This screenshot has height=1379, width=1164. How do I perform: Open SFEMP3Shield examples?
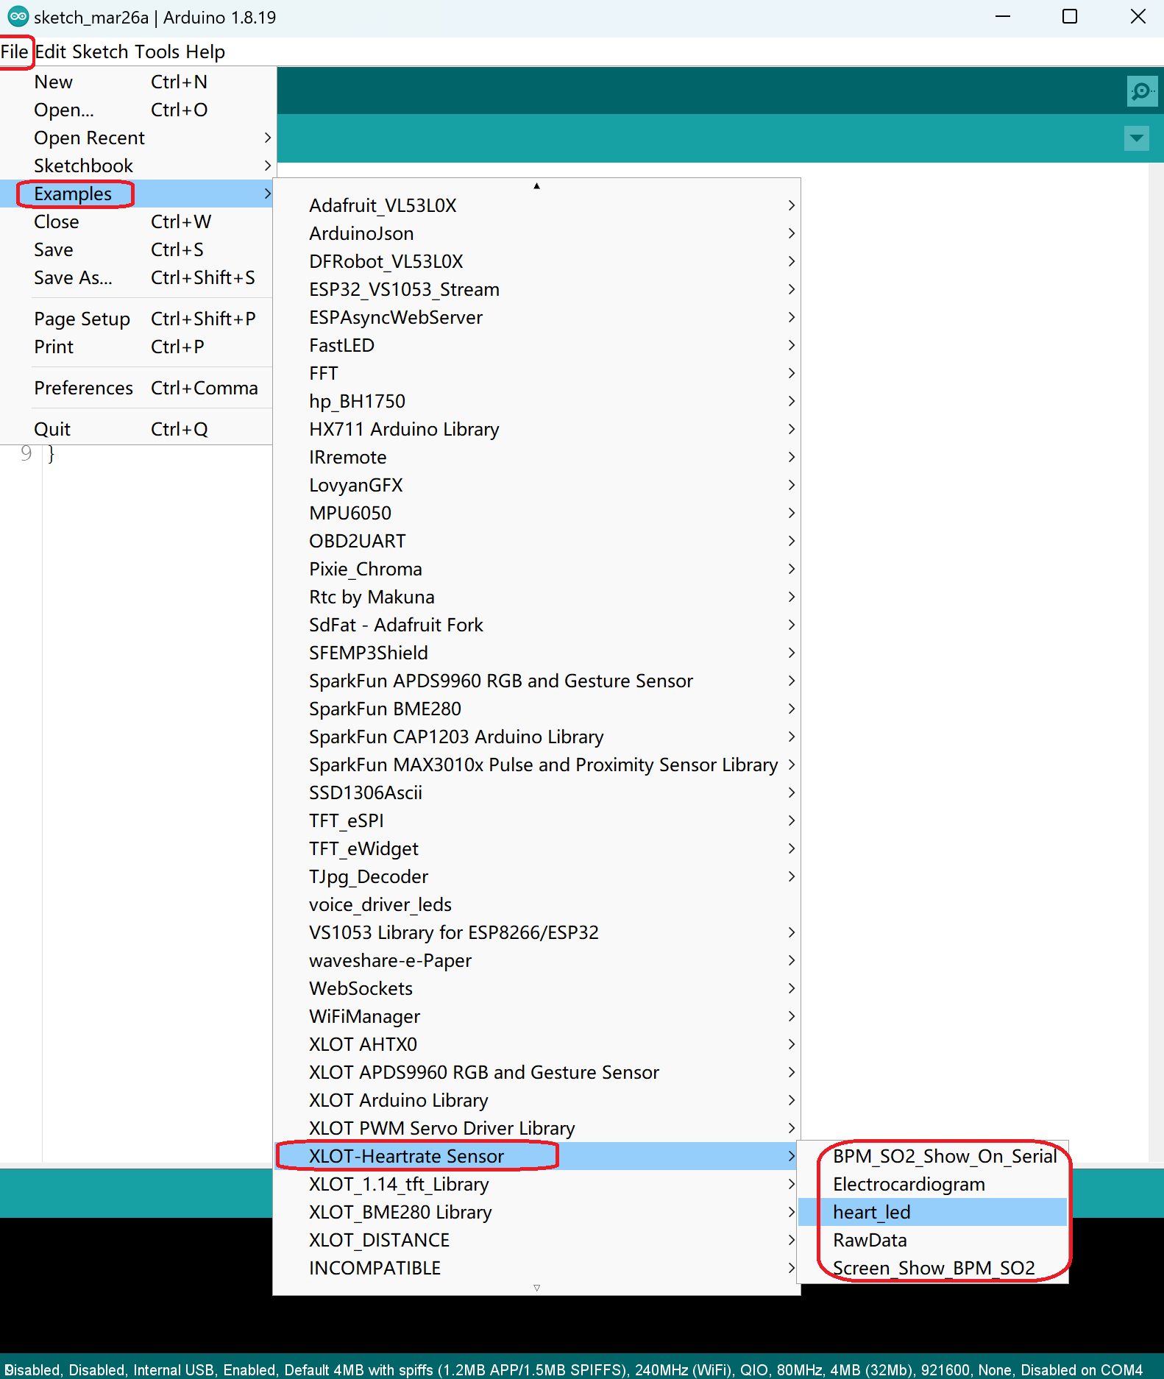[x=536, y=653]
